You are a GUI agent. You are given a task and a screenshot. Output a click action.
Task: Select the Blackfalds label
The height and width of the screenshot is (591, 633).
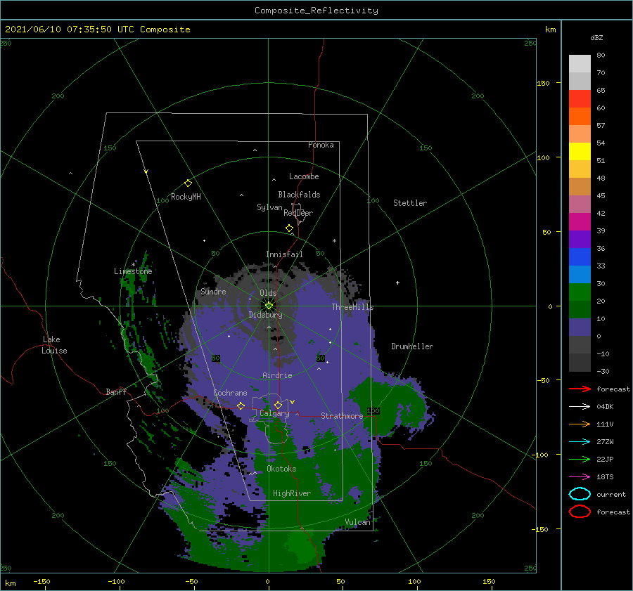tap(299, 195)
